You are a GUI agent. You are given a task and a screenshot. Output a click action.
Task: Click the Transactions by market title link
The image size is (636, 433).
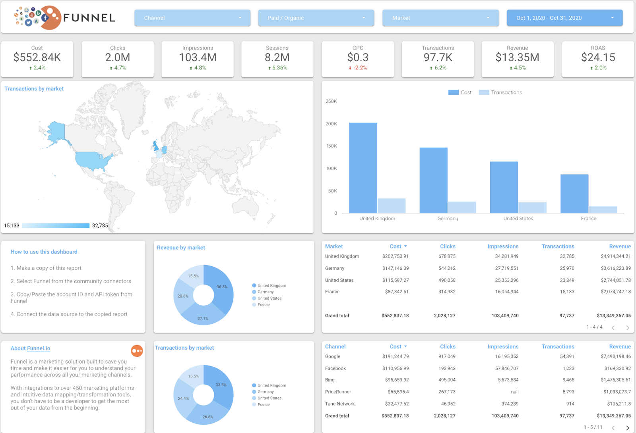coord(34,89)
